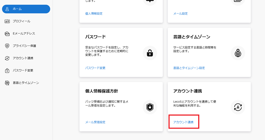Click the sync icon on アカウント連携 card
265x140 pixels.
[238, 107]
